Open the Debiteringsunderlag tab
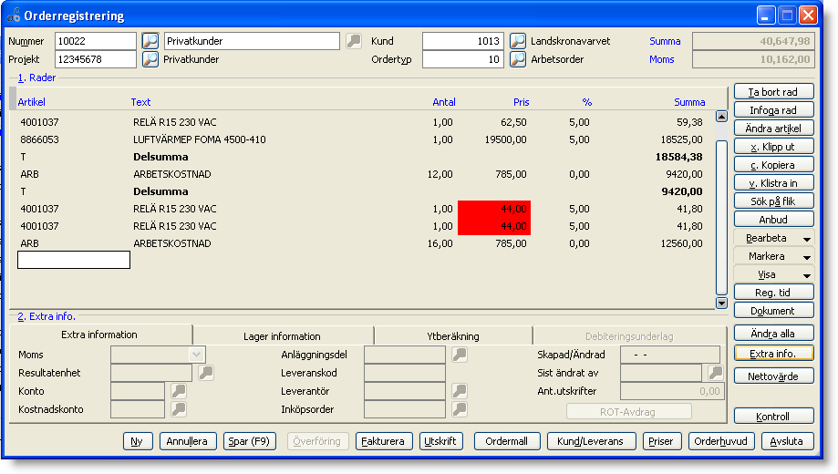This screenshot has width=838, height=474. pos(629,336)
